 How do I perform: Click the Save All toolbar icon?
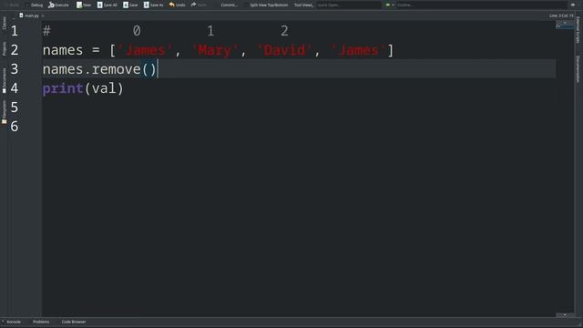(107, 5)
